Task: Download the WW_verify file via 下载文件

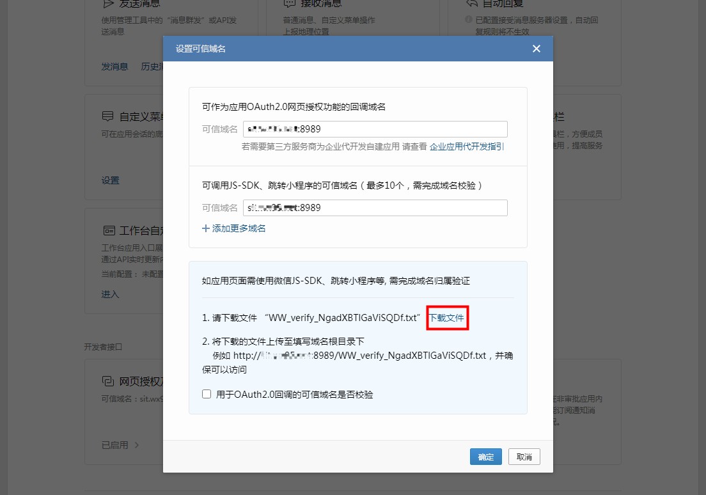Action: 448,318
